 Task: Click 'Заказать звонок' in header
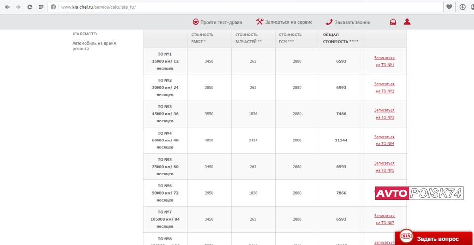348,22
